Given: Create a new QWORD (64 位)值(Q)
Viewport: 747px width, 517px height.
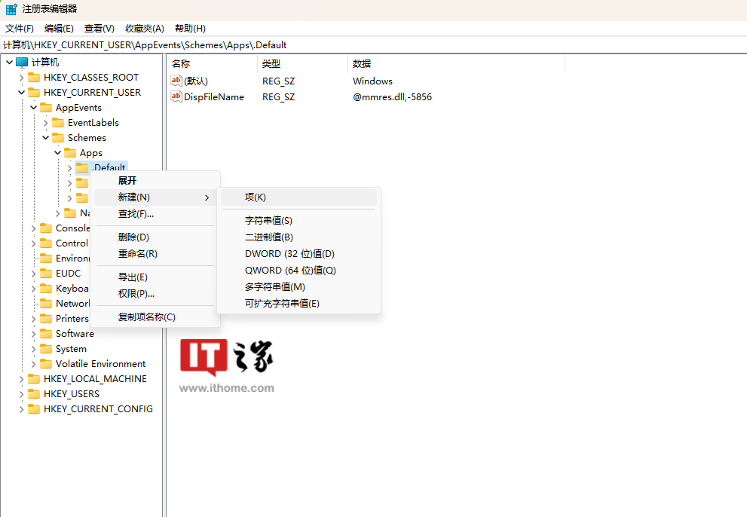Looking at the screenshot, I should click(x=298, y=271).
